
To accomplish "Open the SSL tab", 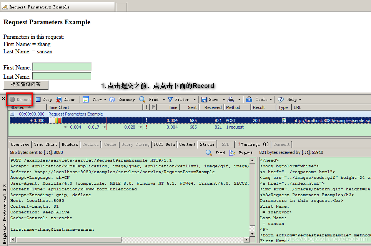I will click(226, 144).
